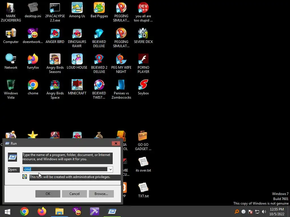Open the purple hammer app on taskbar
The width and height of the screenshot is (290, 217).
tap(95, 211)
